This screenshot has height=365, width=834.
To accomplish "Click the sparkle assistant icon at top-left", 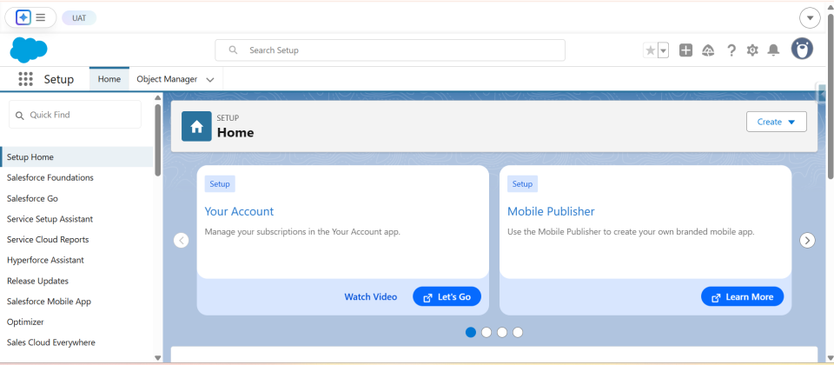I will (23, 17).
